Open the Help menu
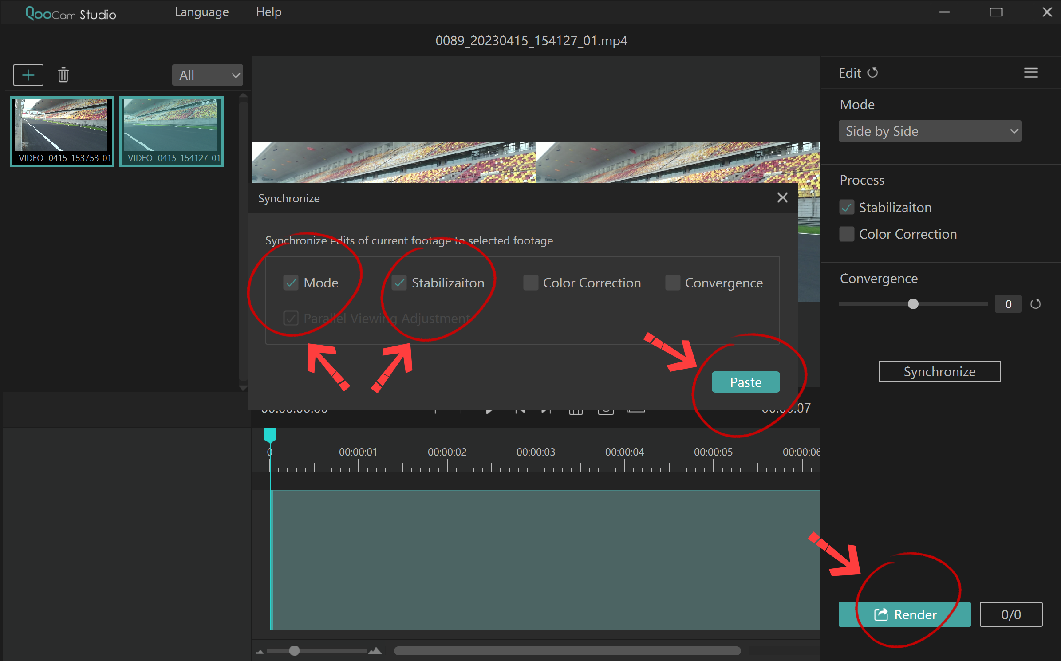Image resolution: width=1061 pixels, height=661 pixels. click(268, 12)
